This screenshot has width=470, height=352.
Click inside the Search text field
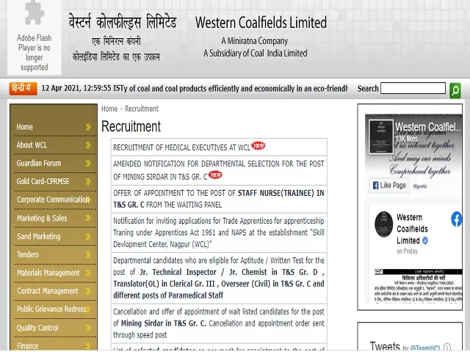click(x=413, y=88)
